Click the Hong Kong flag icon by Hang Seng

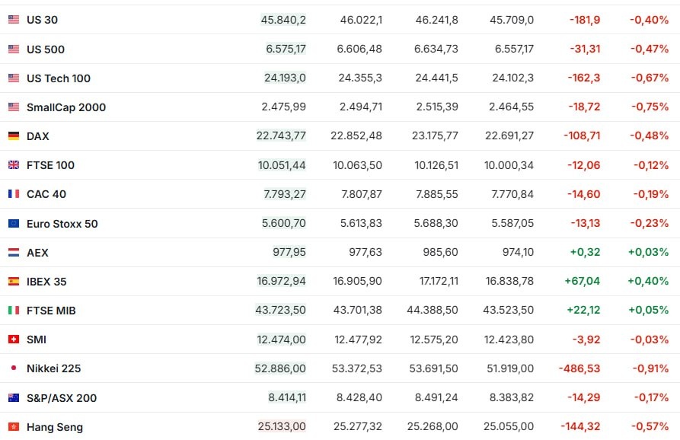click(14, 427)
